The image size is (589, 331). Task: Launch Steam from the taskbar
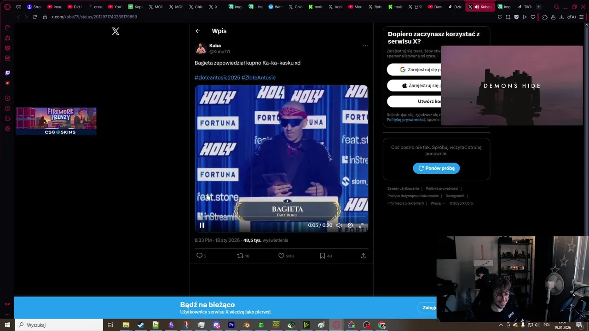(141, 325)
